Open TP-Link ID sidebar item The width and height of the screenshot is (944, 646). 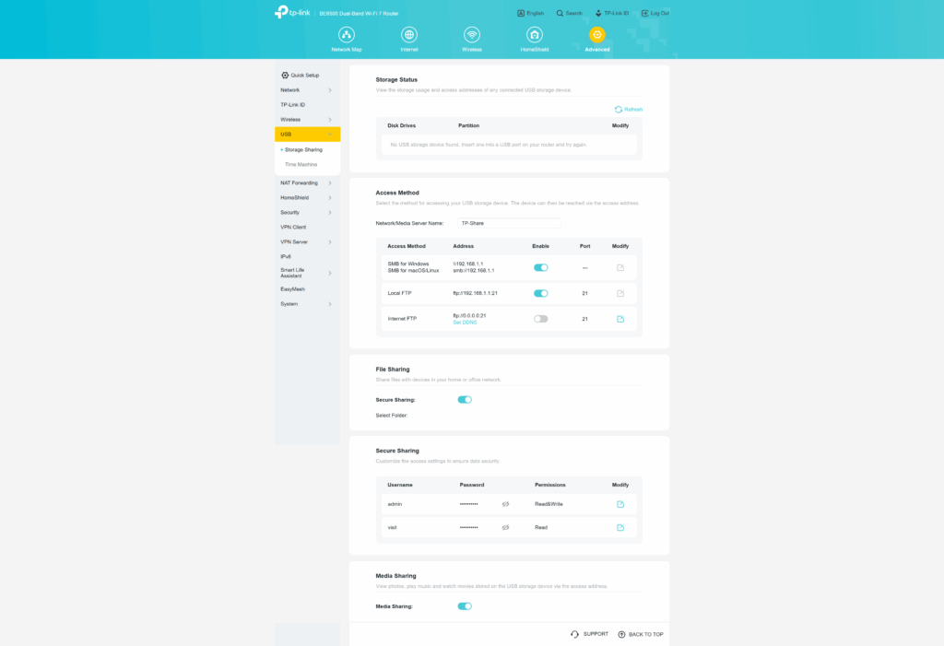[x=292, y=105]
